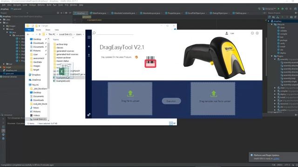Collapse the main folder in Project tree
The height and width of the screenshot is (167, 298).
click(4, 29)
